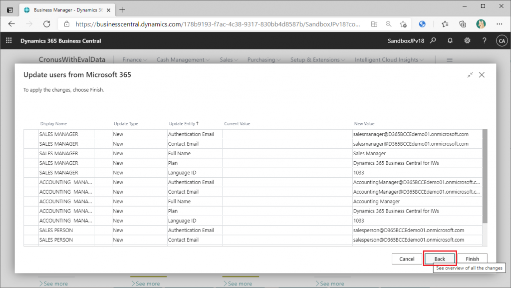Expand the Intelligent Cloud Insights menu

coord(389,59)
